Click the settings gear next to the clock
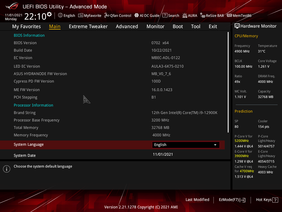 49,14
